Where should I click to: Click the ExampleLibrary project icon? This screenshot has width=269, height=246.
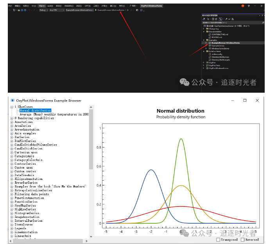(210, 46)
